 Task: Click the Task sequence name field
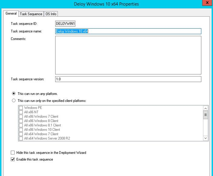click(x=128, y=31)
